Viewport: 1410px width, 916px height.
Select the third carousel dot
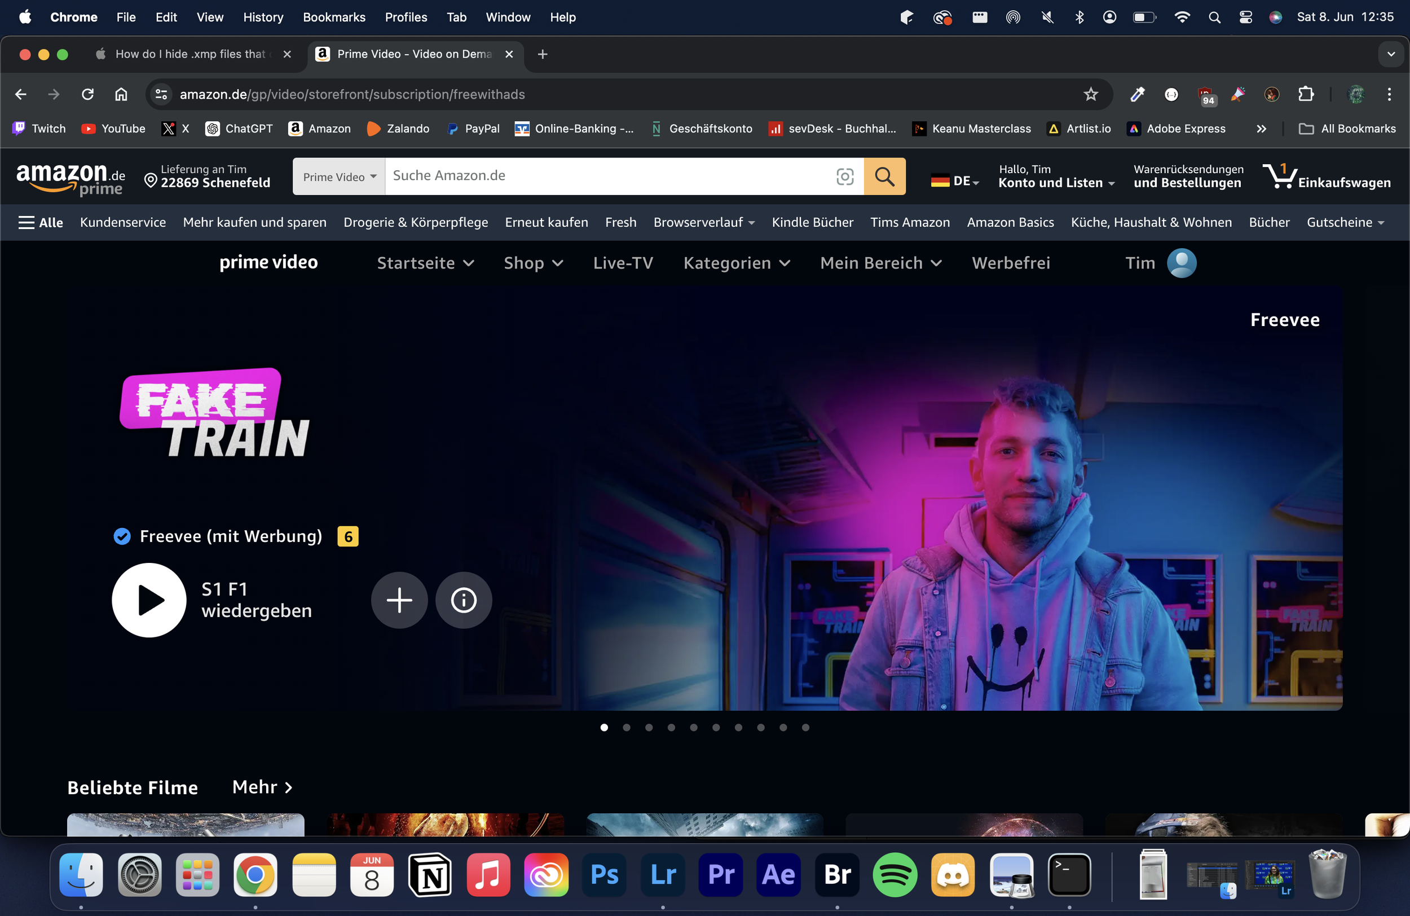point(649,727)
